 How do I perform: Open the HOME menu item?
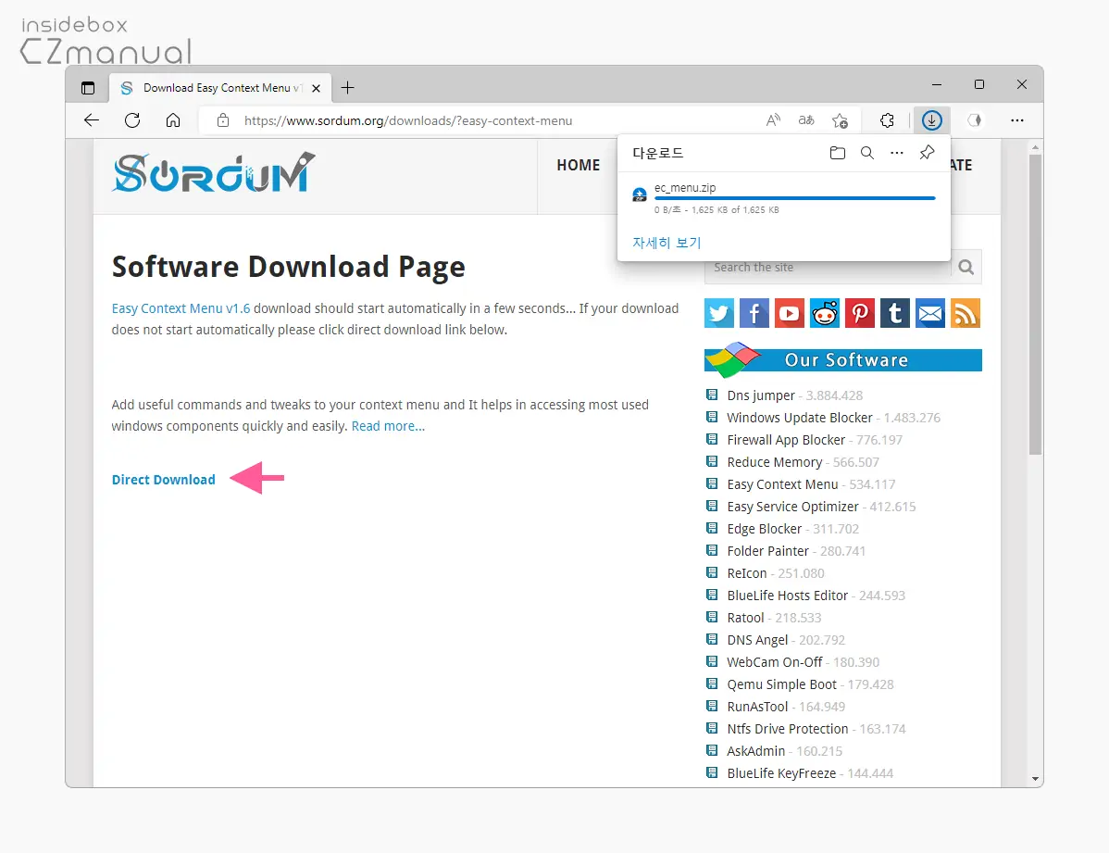pyautogui.click(x=578, y=165)
